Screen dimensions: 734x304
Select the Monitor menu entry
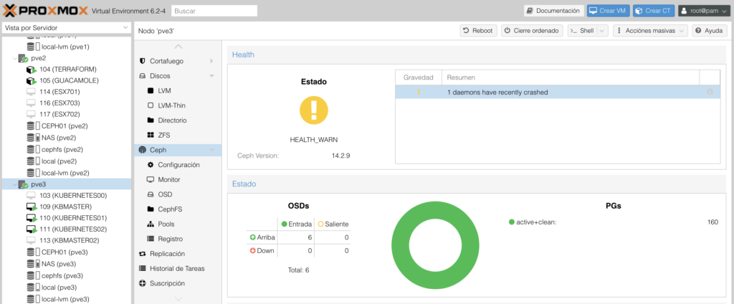click(x=178, y=180)
